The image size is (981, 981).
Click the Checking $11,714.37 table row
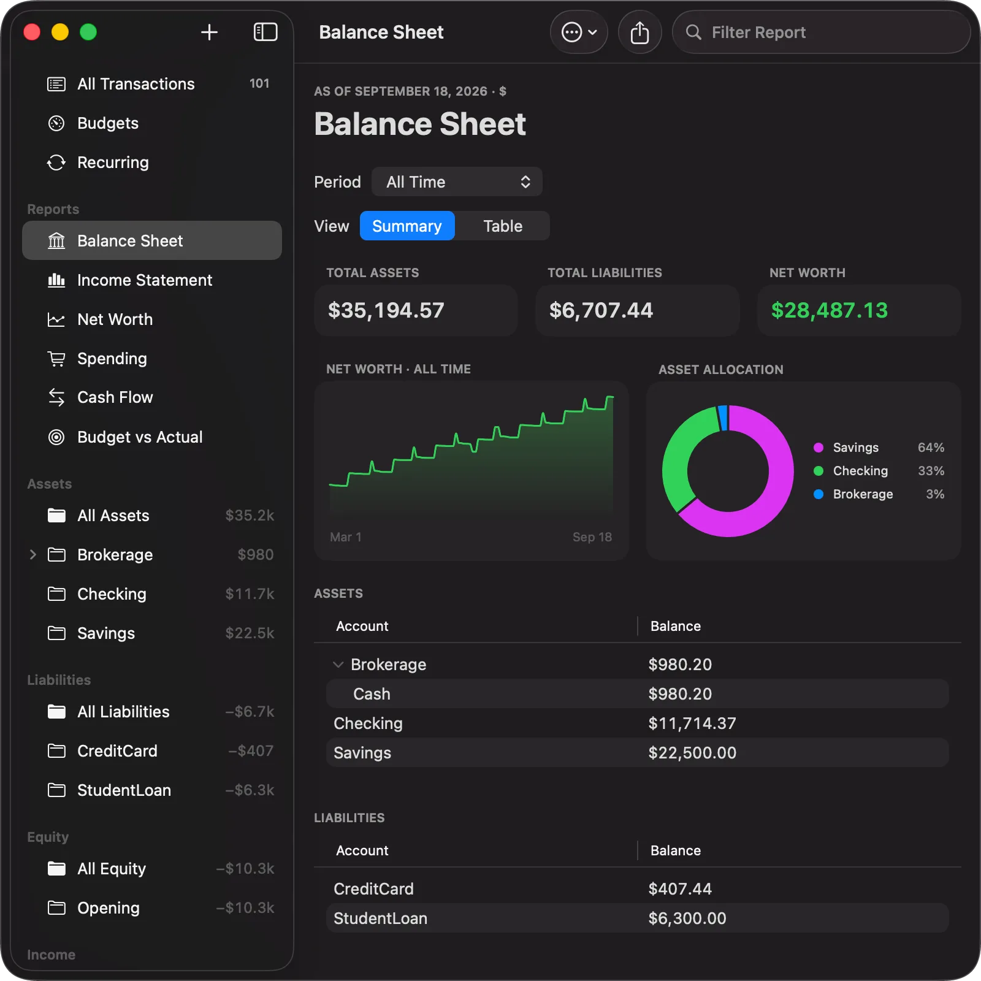(638, 723)
